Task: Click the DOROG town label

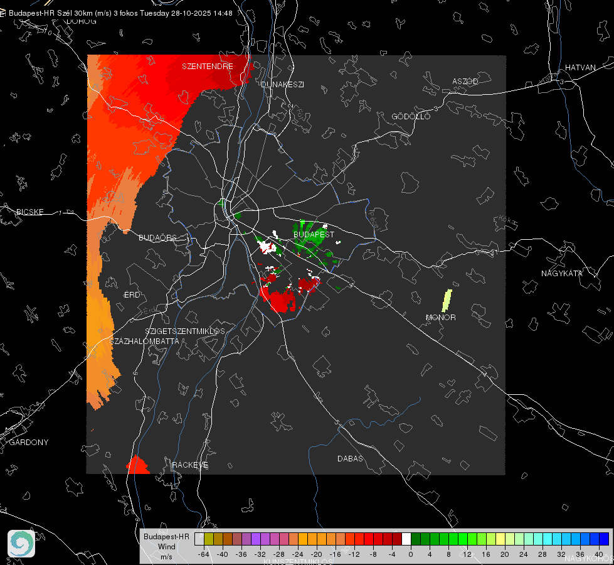Action: point(82,21)
